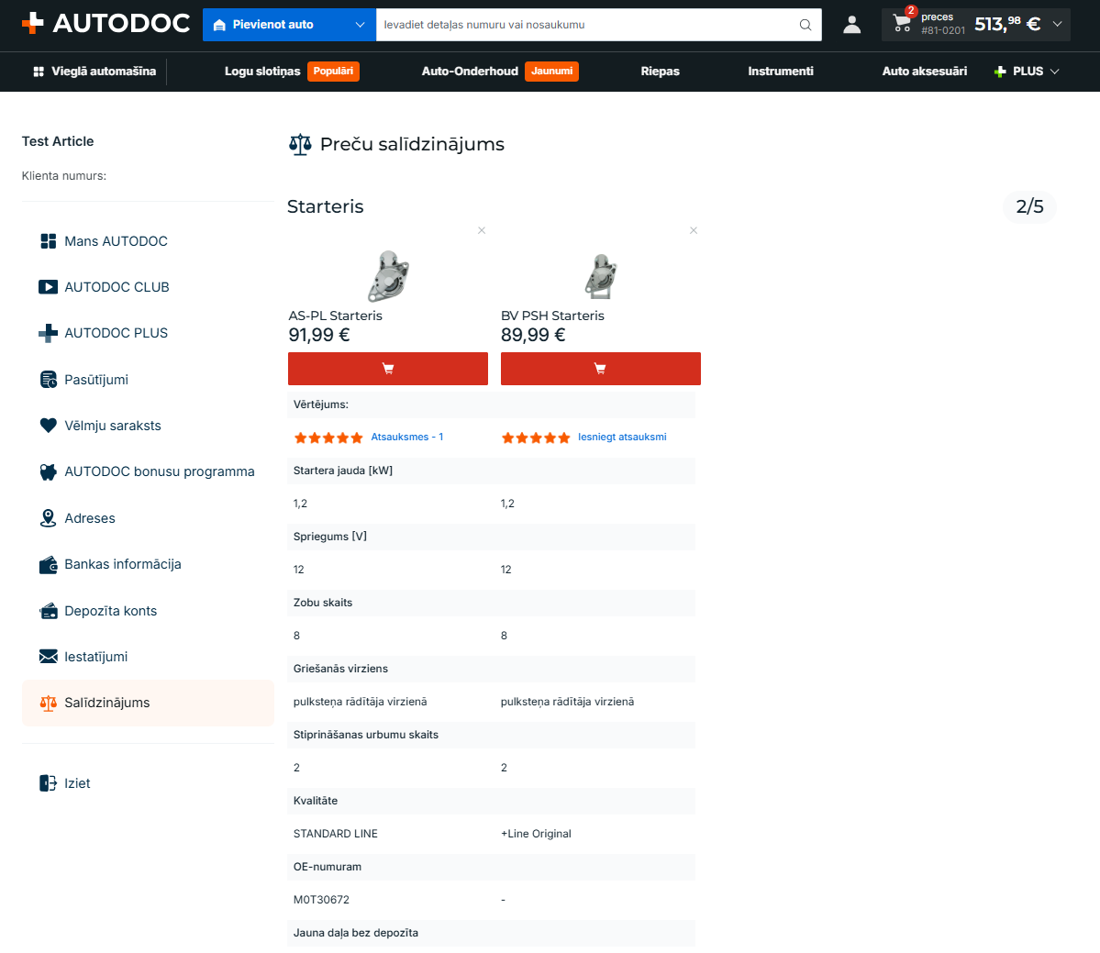Image resolution: width=1100 pixels, height=953 pixels.
Task: Open the Pievienot auto dropdown
Action: tap(289, 25)
